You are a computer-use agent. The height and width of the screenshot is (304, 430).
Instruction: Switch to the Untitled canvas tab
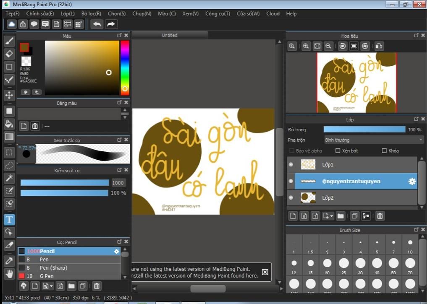pyautogui.click(x=170, y=35)
